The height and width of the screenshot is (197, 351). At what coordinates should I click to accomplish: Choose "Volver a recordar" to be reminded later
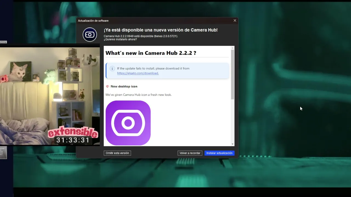pos(190,153)
